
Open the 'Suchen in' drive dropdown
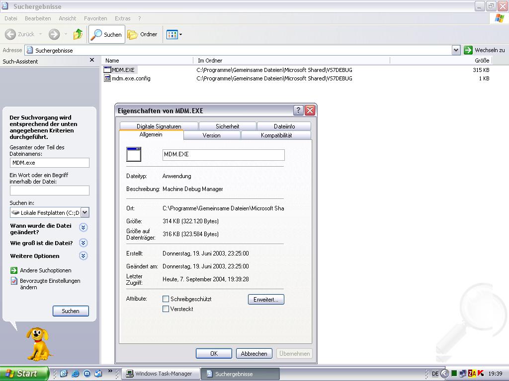click(x=85, y=212)
